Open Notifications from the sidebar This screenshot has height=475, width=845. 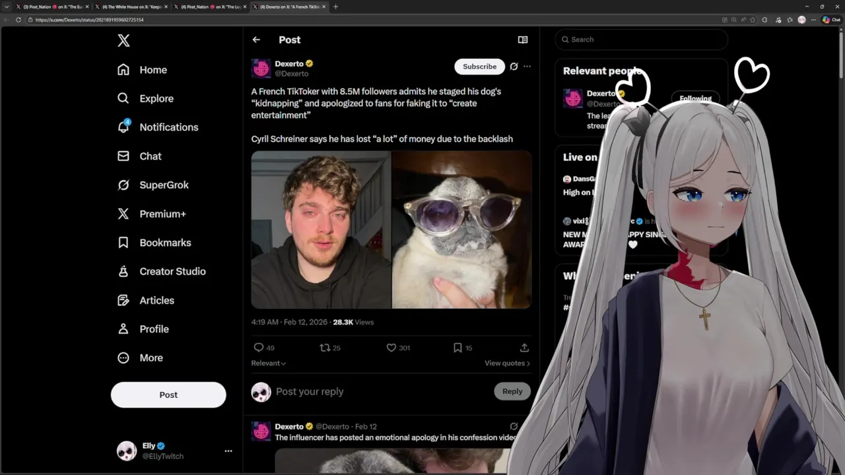(x=157, y=127)
